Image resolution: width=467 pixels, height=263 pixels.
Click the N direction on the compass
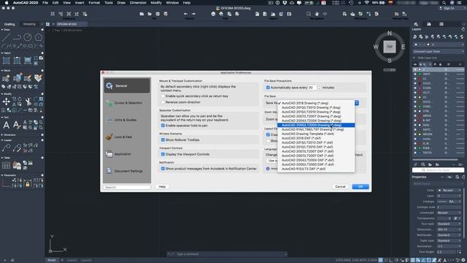(389, 34)
